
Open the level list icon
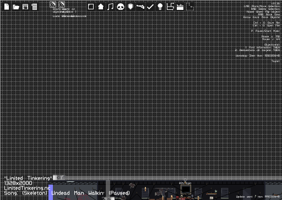point(34,7)
